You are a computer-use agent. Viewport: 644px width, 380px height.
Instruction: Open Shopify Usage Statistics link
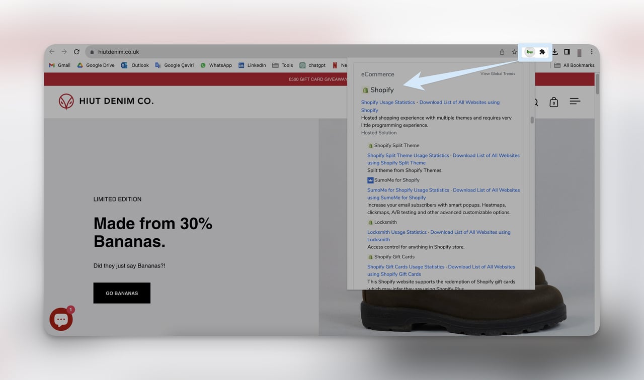(x=388, y=103)
